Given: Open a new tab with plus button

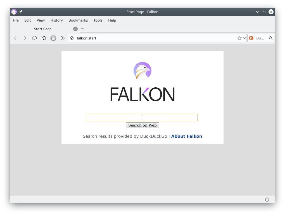Looking at the screenshot, I should pyautogui.click(x=83, y=29).
